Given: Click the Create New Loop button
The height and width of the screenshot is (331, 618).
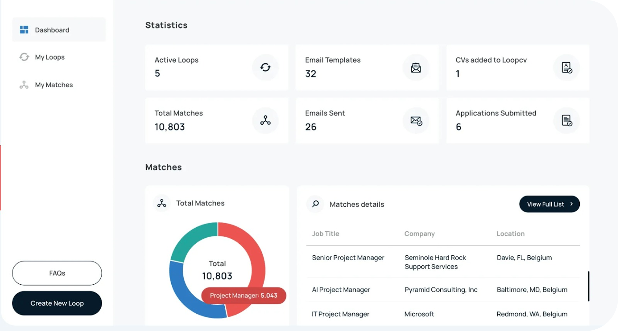Looking at the screenshot, I should [57, 303].
